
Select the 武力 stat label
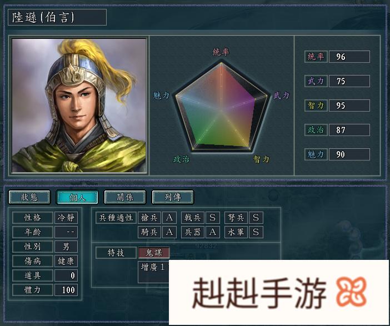click(x=316, y=81)
